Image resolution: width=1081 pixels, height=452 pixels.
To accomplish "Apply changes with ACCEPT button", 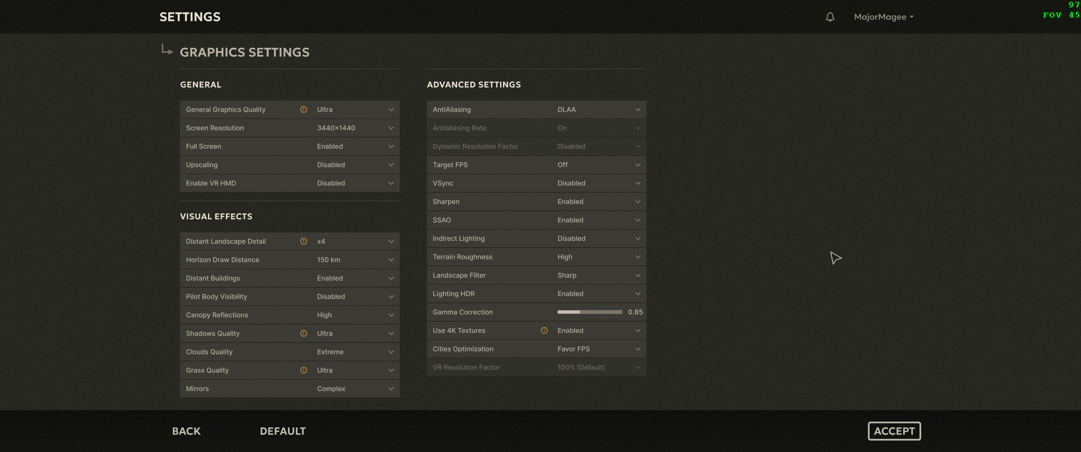I will coord(894,431).
